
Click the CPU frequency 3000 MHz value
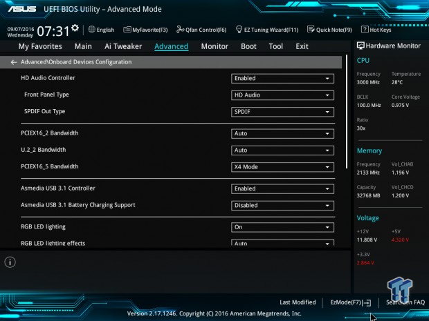pyautogui.click(x=368, y=82)
